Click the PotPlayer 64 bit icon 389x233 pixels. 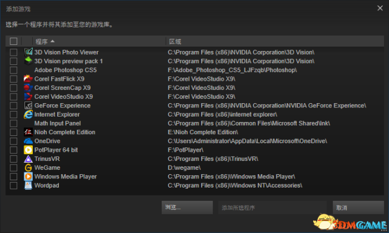coord(29,150)
